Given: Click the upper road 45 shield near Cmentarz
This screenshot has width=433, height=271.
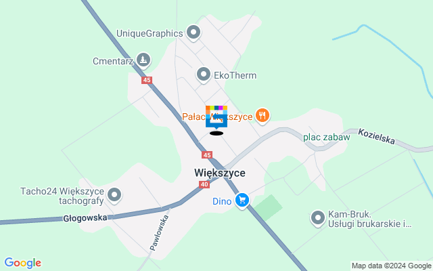Looking at the screenshot, I should click(147, 80).
